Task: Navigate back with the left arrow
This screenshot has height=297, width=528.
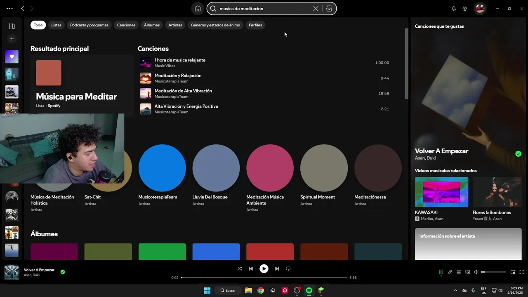Action: [23, 8]
